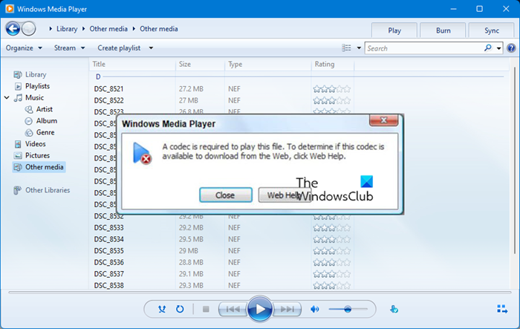Click the search magnifier icon
This screenshot has height=329, width=520.
click(x=488, y=48)
